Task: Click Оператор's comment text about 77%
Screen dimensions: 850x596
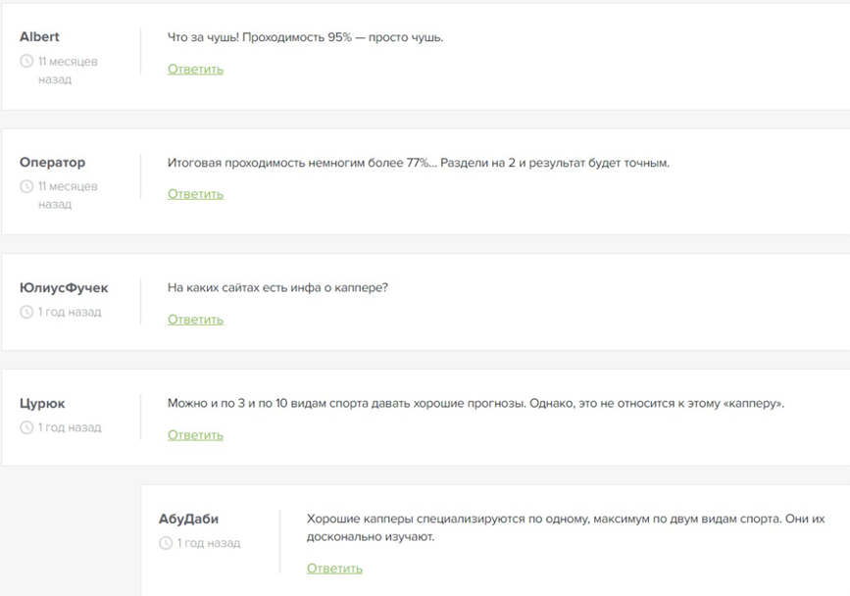Action: pyautogui.click(x=418, y=163)
